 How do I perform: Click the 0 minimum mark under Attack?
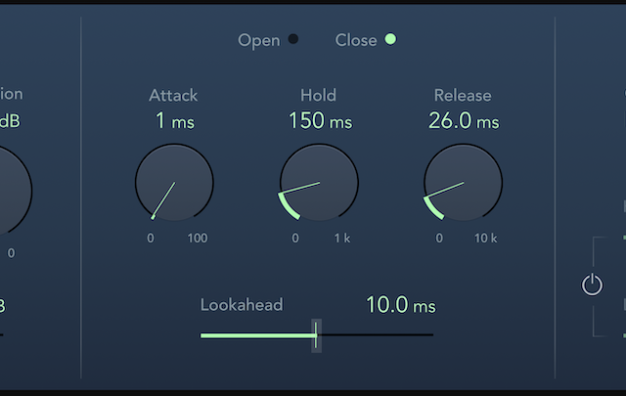[x=151, y=239]
